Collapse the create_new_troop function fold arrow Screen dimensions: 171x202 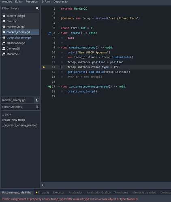coord(59,48)
